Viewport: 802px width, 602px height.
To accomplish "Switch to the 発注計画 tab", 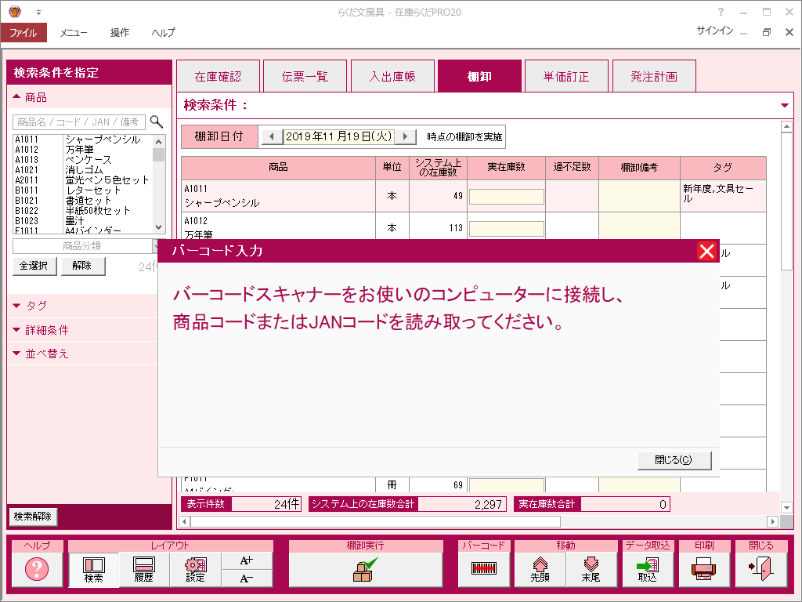I will point(654,76).
